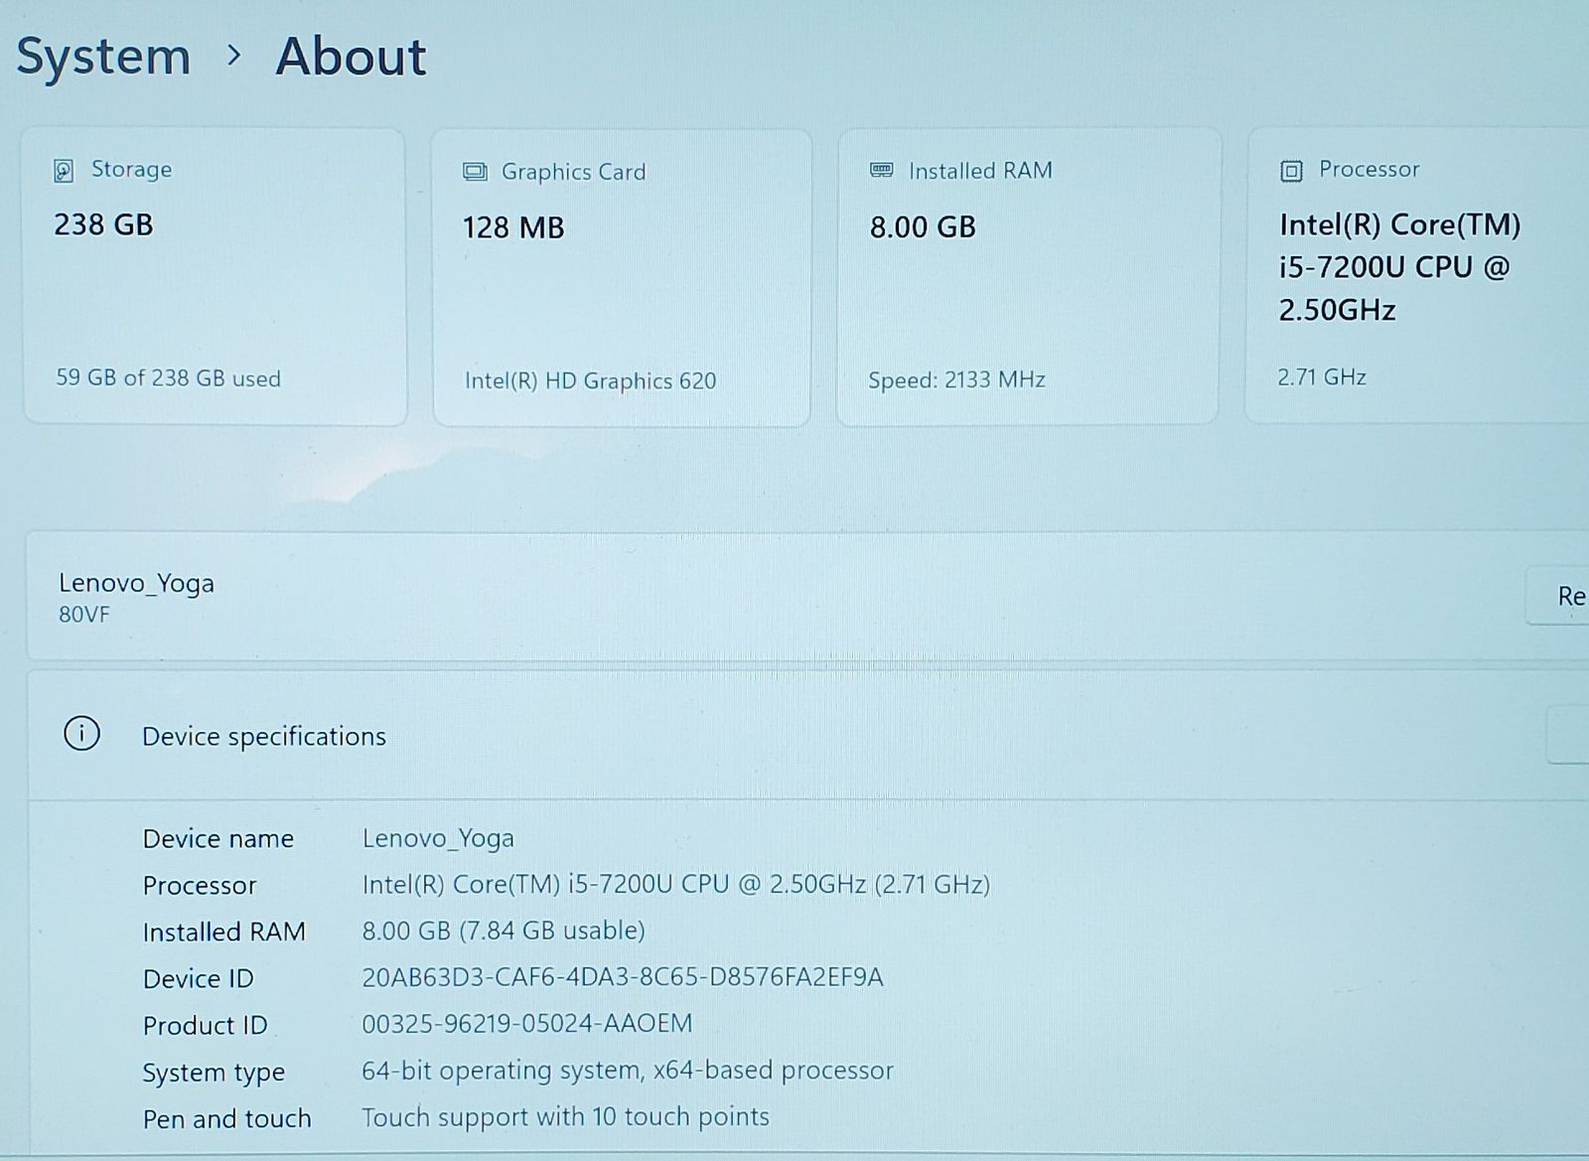Select the Device ID value text
The image size is (1589, 1161).
(622, 977)
